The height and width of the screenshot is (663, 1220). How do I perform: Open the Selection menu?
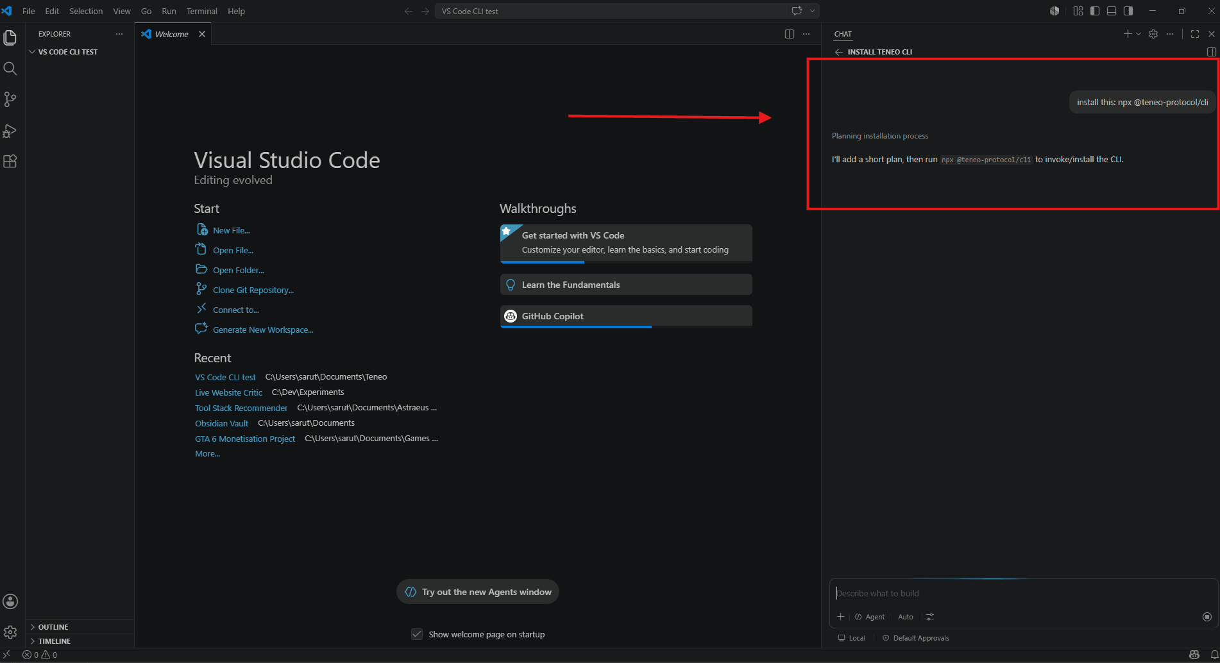pyautogui.click(x=86, y=11)
